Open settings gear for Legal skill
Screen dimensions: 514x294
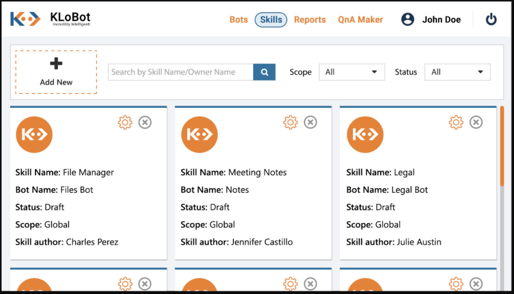pyautogui.click(x=456, y=123)
